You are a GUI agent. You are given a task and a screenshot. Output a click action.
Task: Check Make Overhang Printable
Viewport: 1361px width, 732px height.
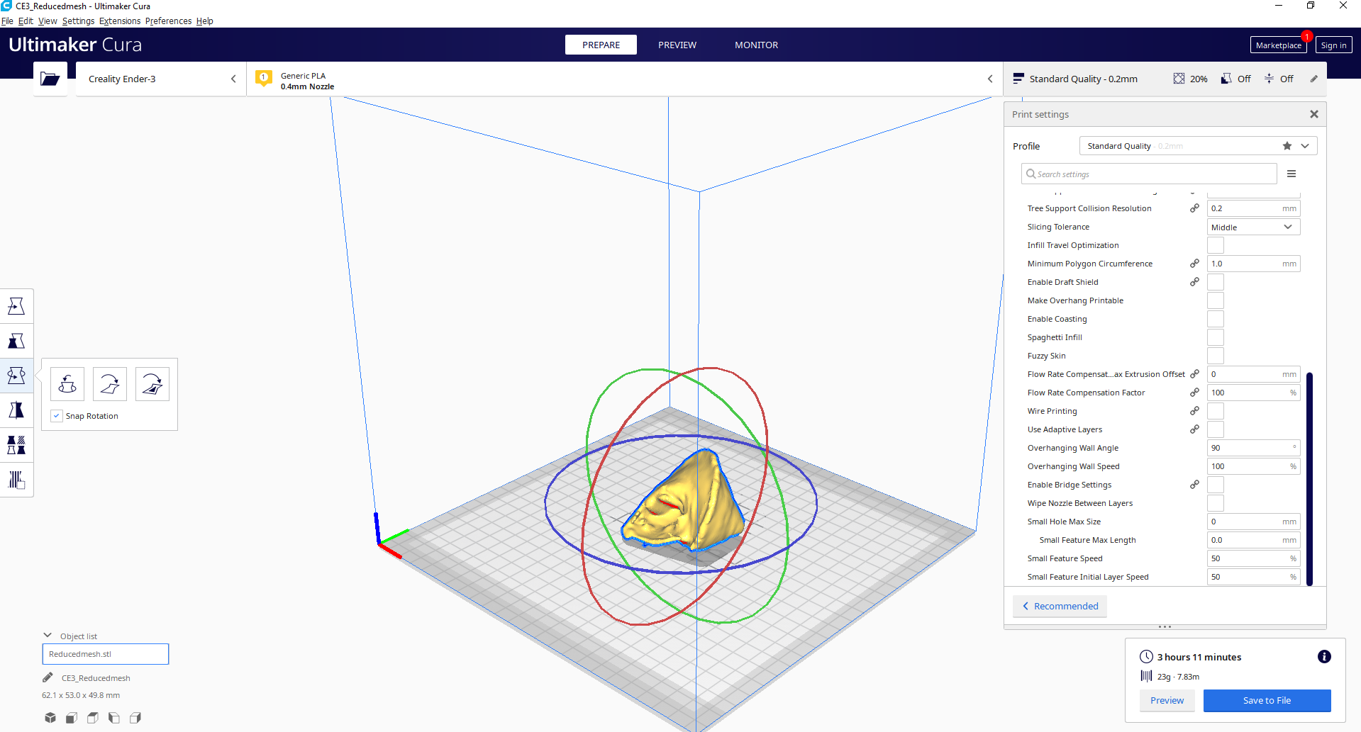1216,300
